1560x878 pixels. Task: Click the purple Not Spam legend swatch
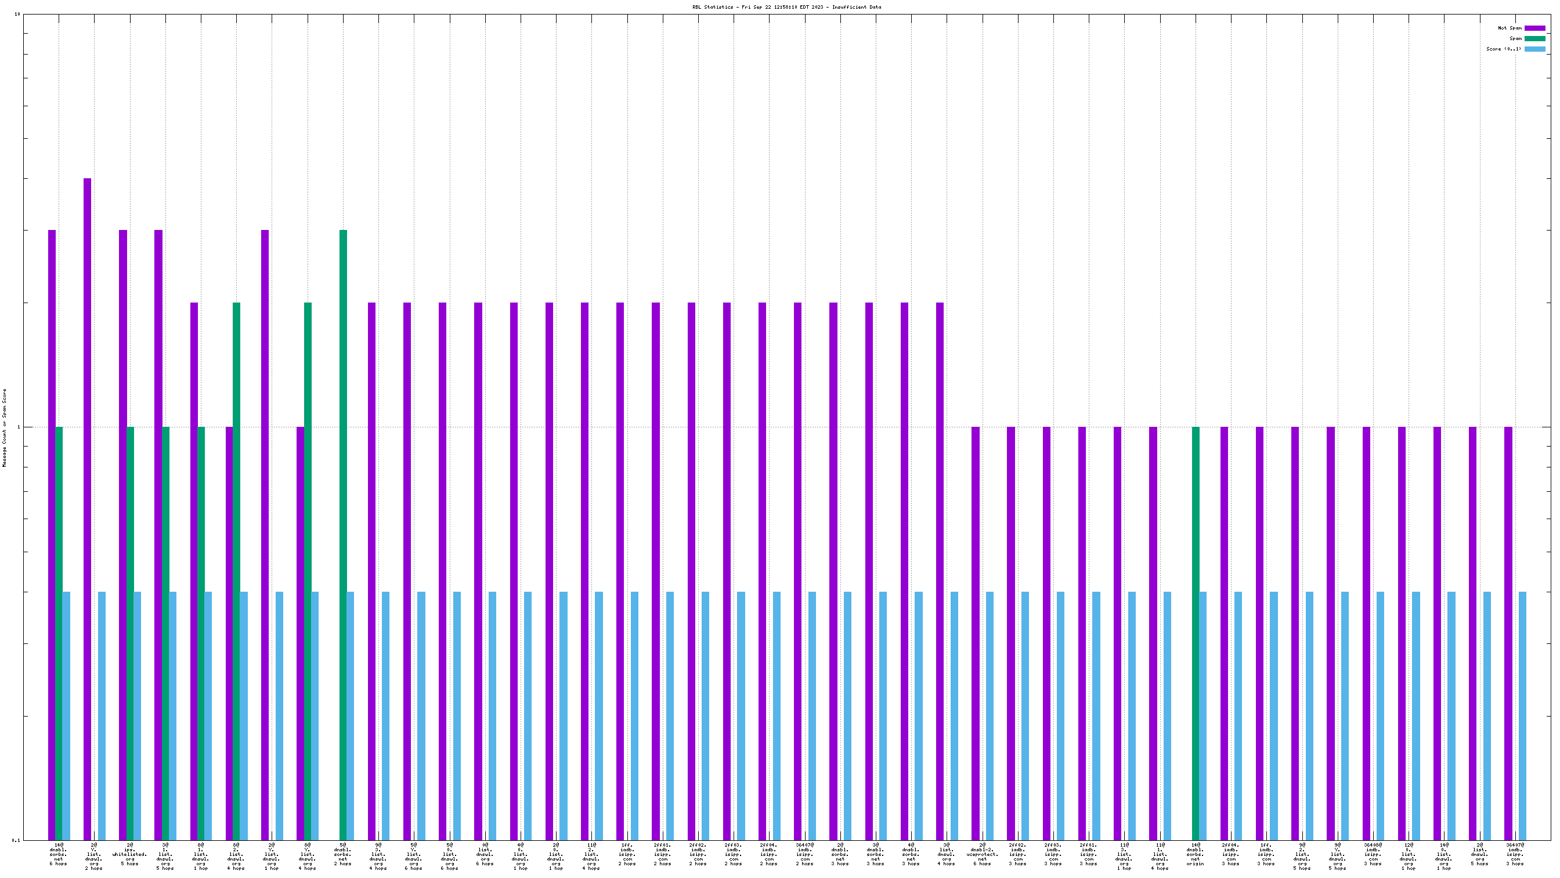[1534, 28]
